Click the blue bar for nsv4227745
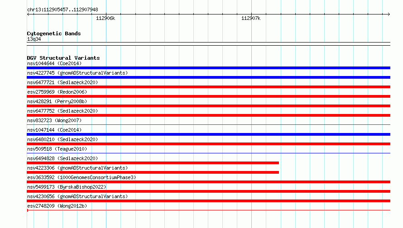This screenshot has height=228, width=403. (208, 77)
